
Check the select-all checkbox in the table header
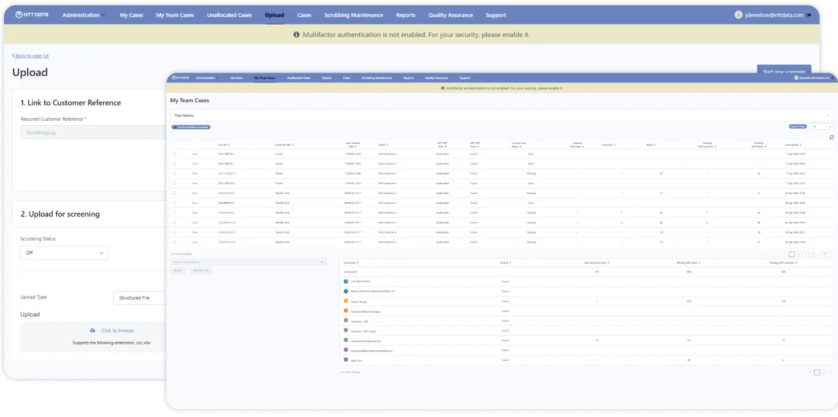[x=174, y=146]
